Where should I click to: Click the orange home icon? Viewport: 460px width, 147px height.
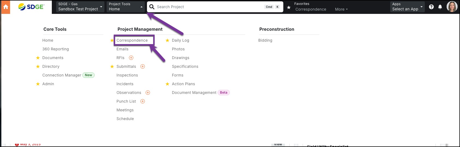pyautogui.click(x=5, y=7)
